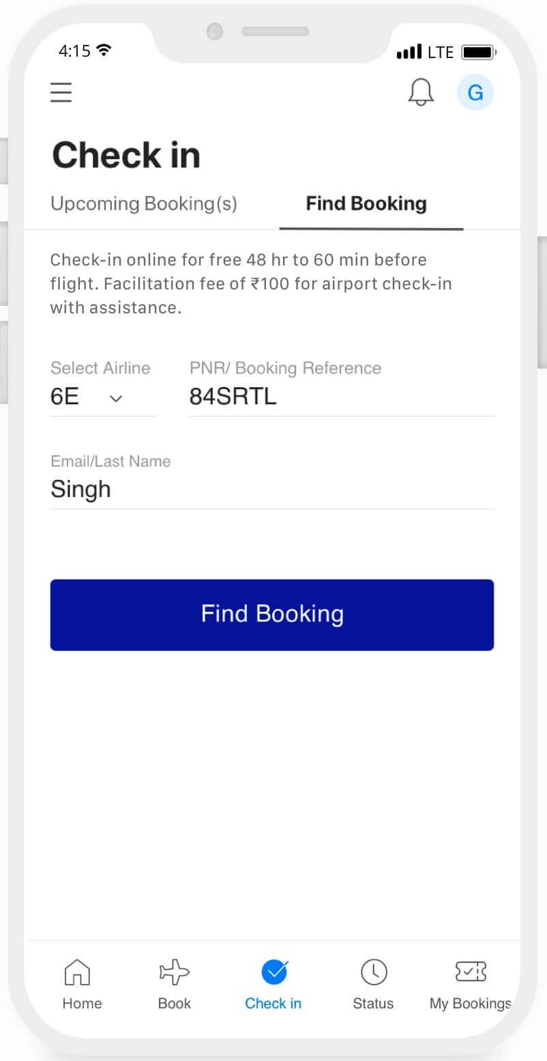The width and height of the screenshot is (547, 1061).
Task: Tap the Status label in bottom bar
Action: tap(373, 1003)
